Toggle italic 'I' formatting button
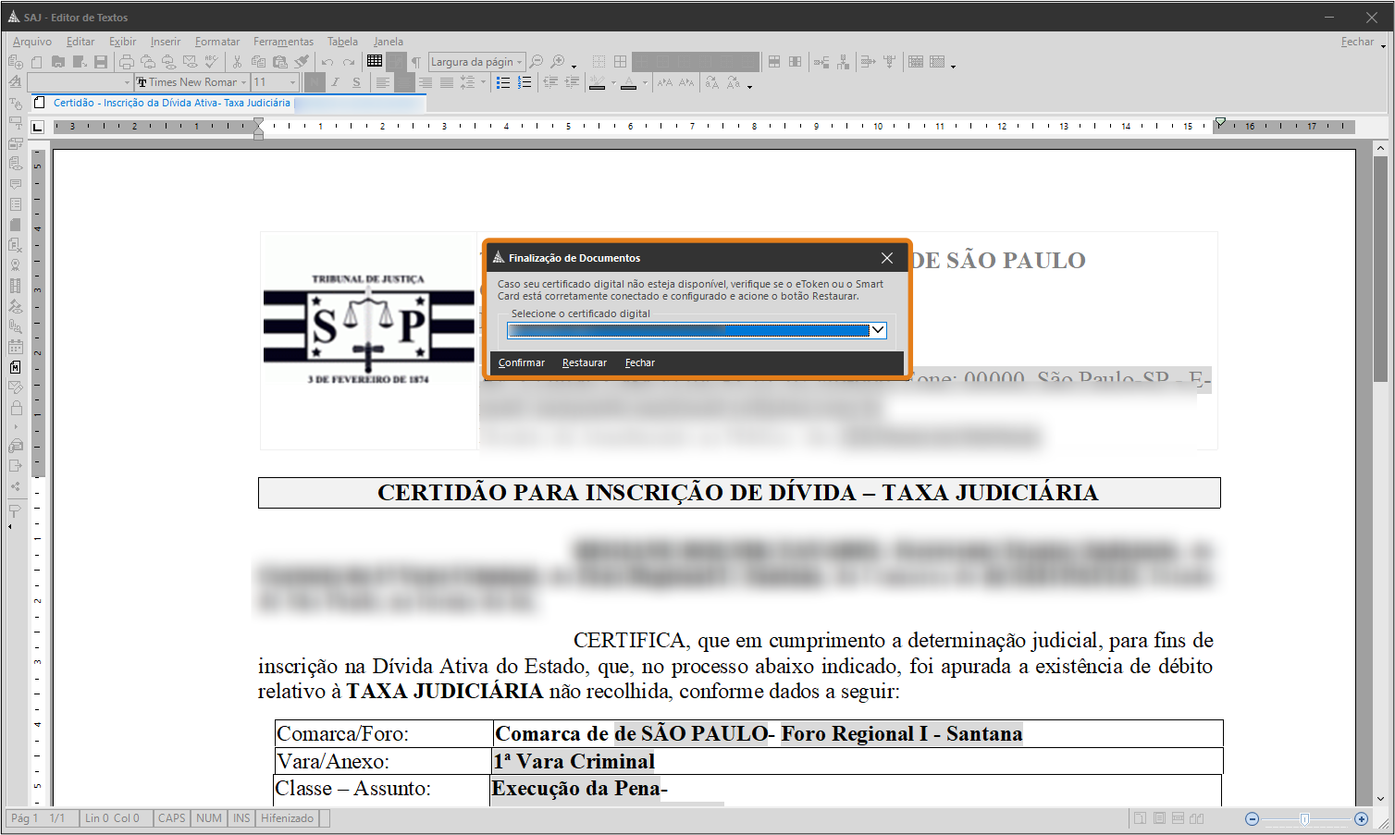The height and width of the screenshot is (835, 1395). coord(335,82)
